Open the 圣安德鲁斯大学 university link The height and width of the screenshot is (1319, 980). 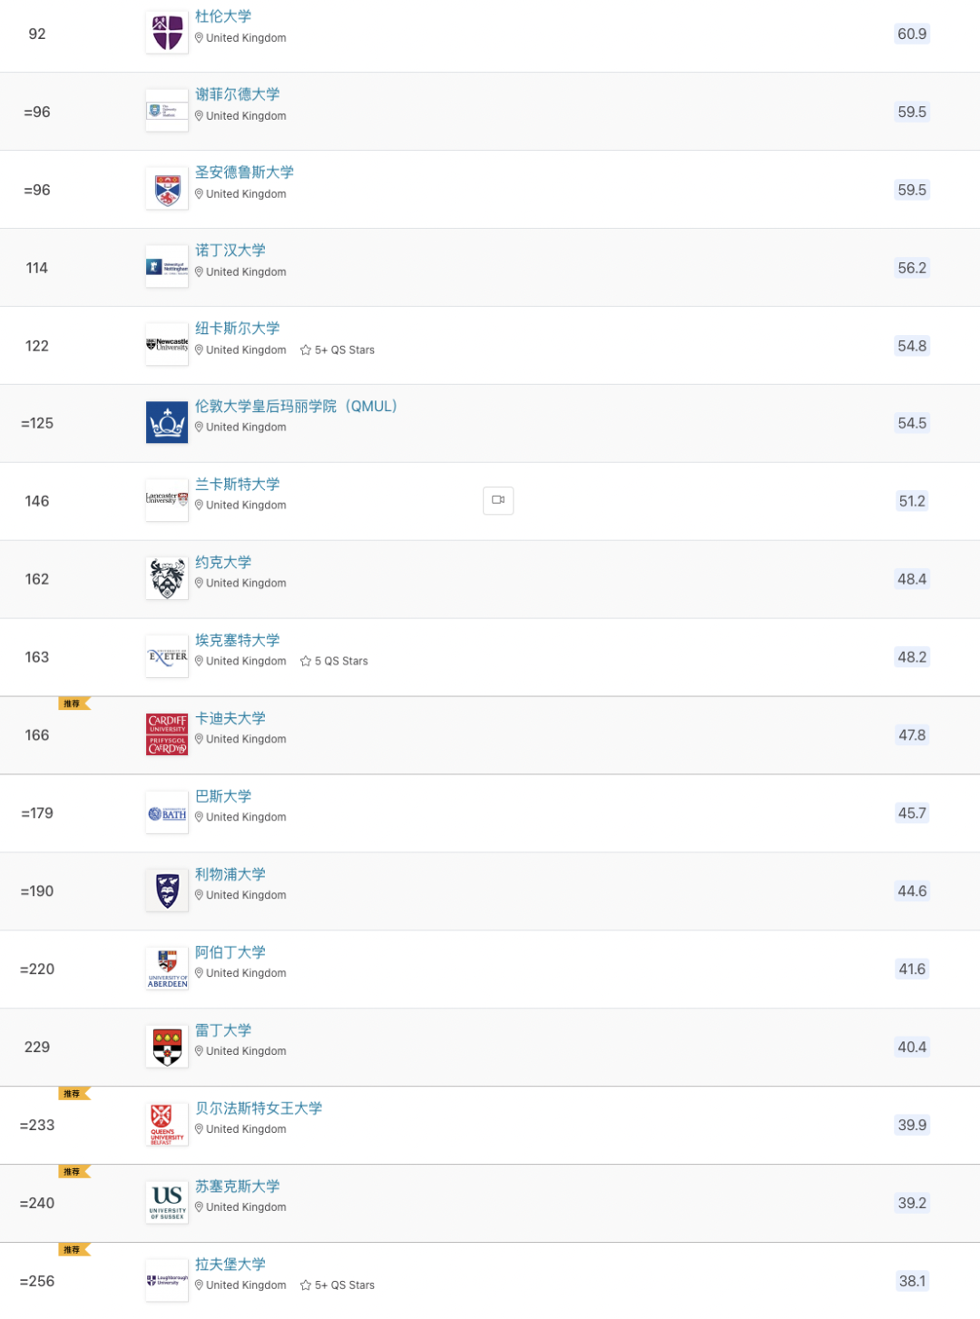coord(244,172)
